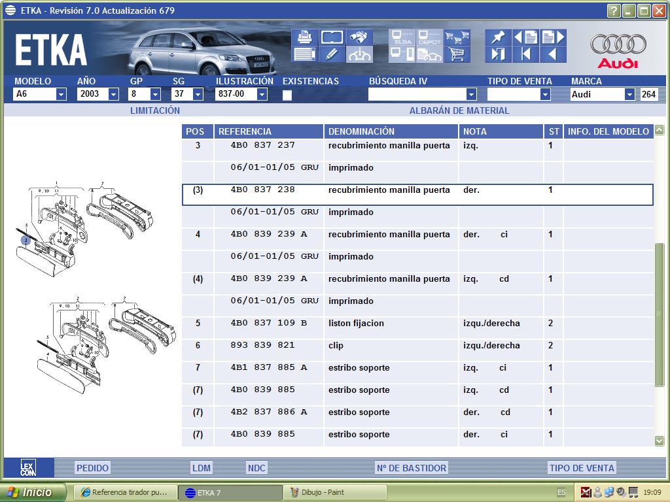Select highlighted row 4B0 837 238
Viewport: 670px width, 502px height.
[417, 195]
